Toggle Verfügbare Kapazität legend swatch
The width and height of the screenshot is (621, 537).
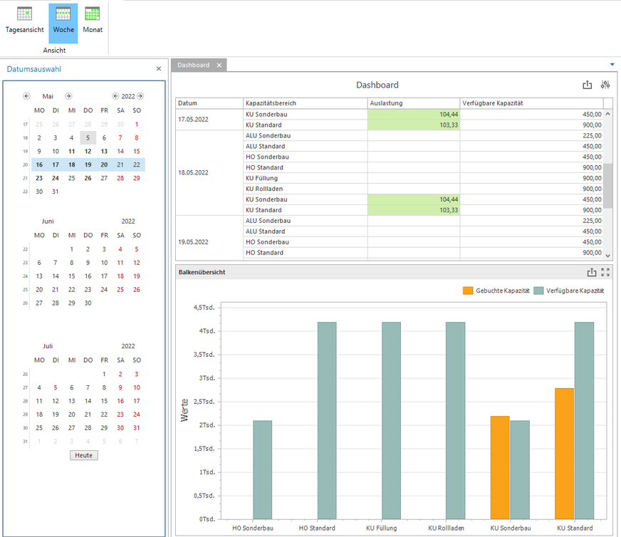tap(539, 291)
